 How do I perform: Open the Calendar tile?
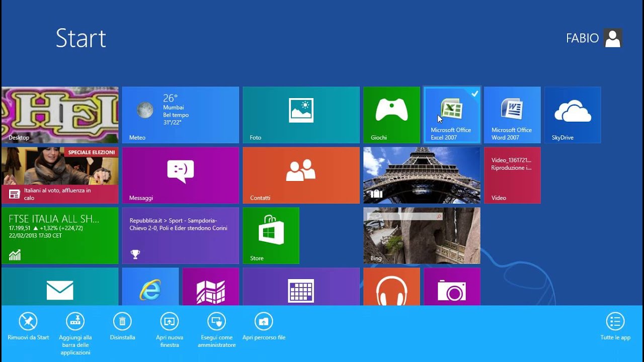(x=301, y=287)
